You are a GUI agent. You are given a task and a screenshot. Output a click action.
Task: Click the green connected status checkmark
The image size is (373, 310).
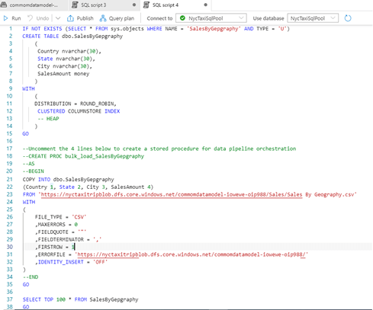[x=182, y=18]
